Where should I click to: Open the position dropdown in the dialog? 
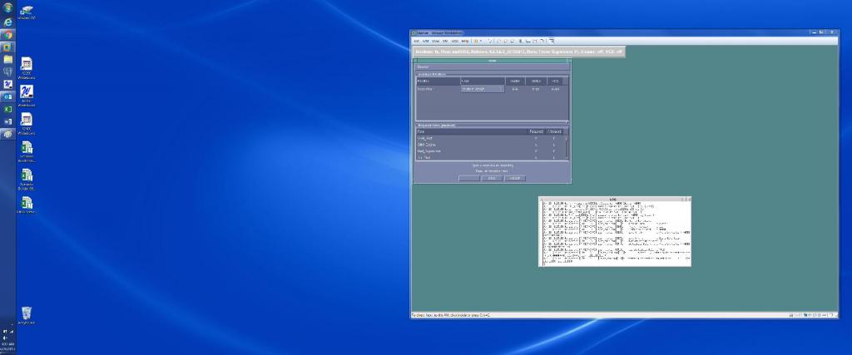click(x=483, y=89)
